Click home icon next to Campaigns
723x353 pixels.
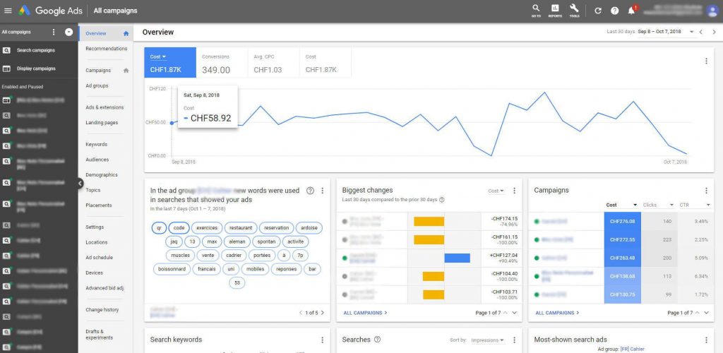tap(126, 71)
